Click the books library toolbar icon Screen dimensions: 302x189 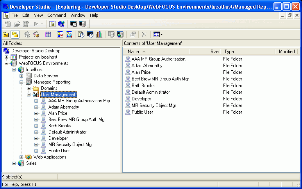[99, 35]
